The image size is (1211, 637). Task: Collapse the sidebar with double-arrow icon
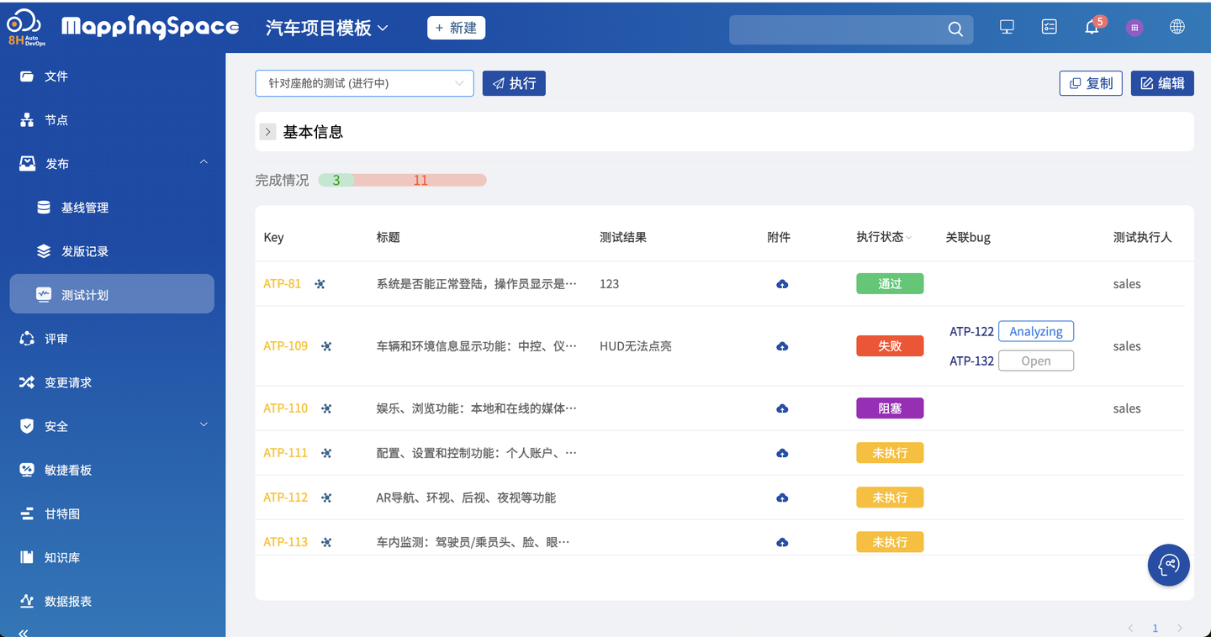(24, 632)
